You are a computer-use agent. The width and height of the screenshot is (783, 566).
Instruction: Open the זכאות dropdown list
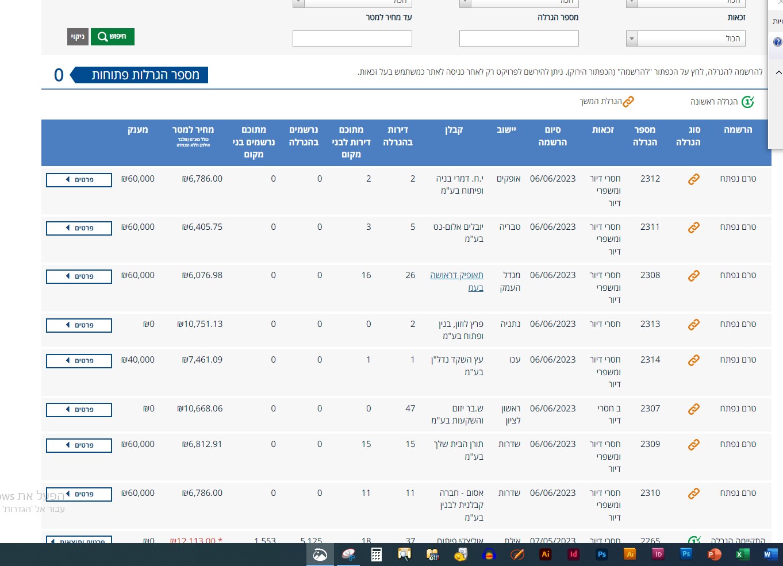pyautogui.click(x=632, y=39)
